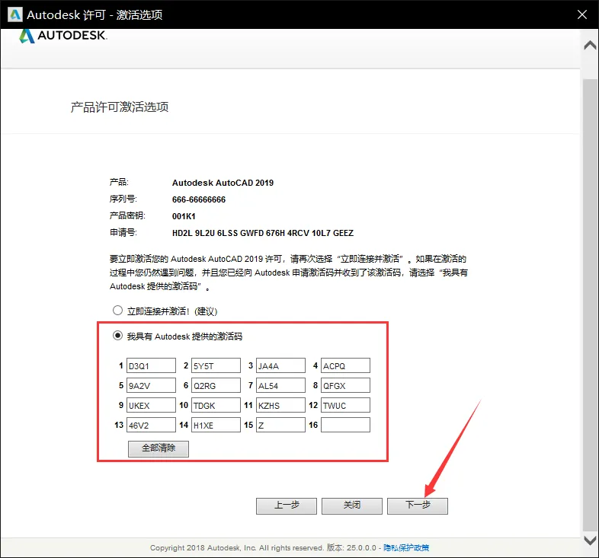Click activation code field 15 containing Z
This screenshot has width=599, height=558.
tap(280, 426)
